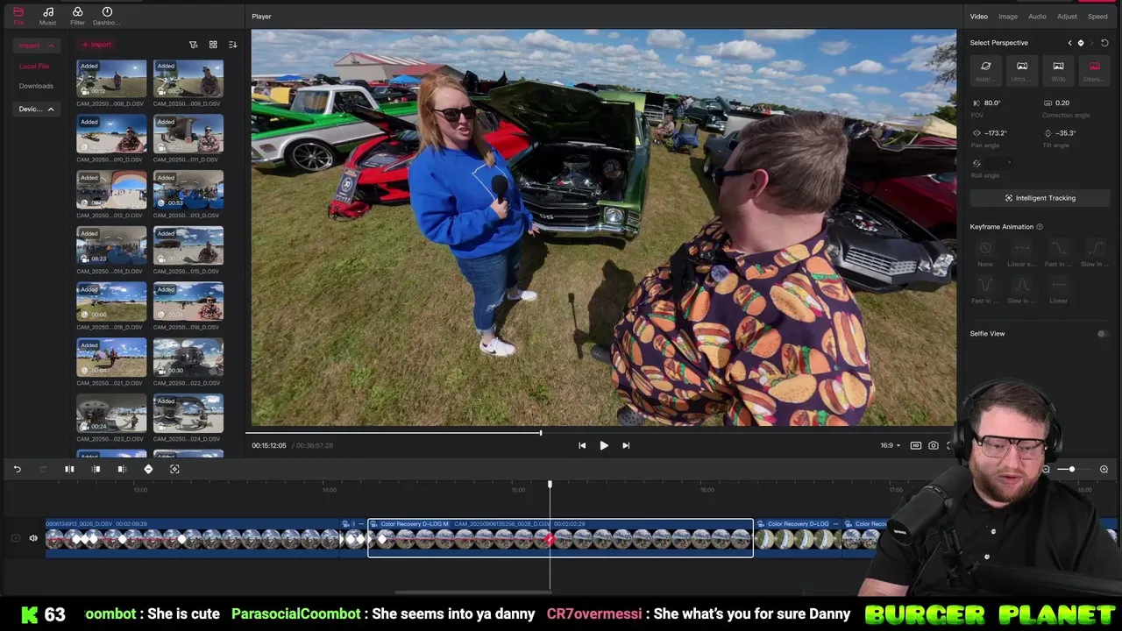Edit the Correction angle value 0.20
The width and height of the screenshot is (1122, 631).
[1062, 103]
